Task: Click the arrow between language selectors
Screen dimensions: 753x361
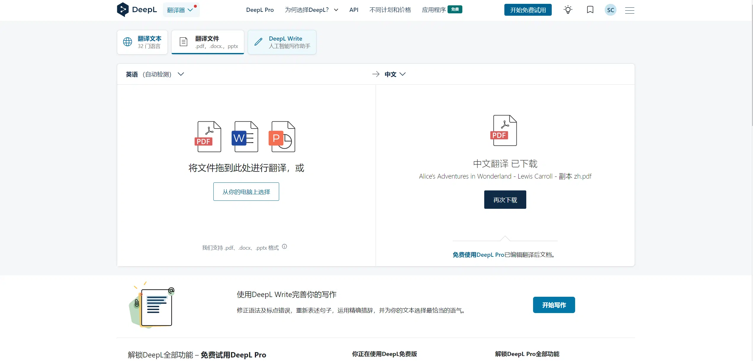Action: (x=376, y=74)
